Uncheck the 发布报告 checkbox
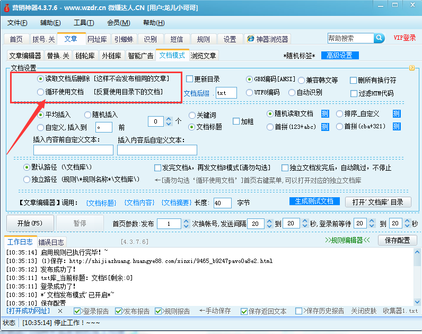The width and height of the screenshot is (422, 334). tap(118, 311)
